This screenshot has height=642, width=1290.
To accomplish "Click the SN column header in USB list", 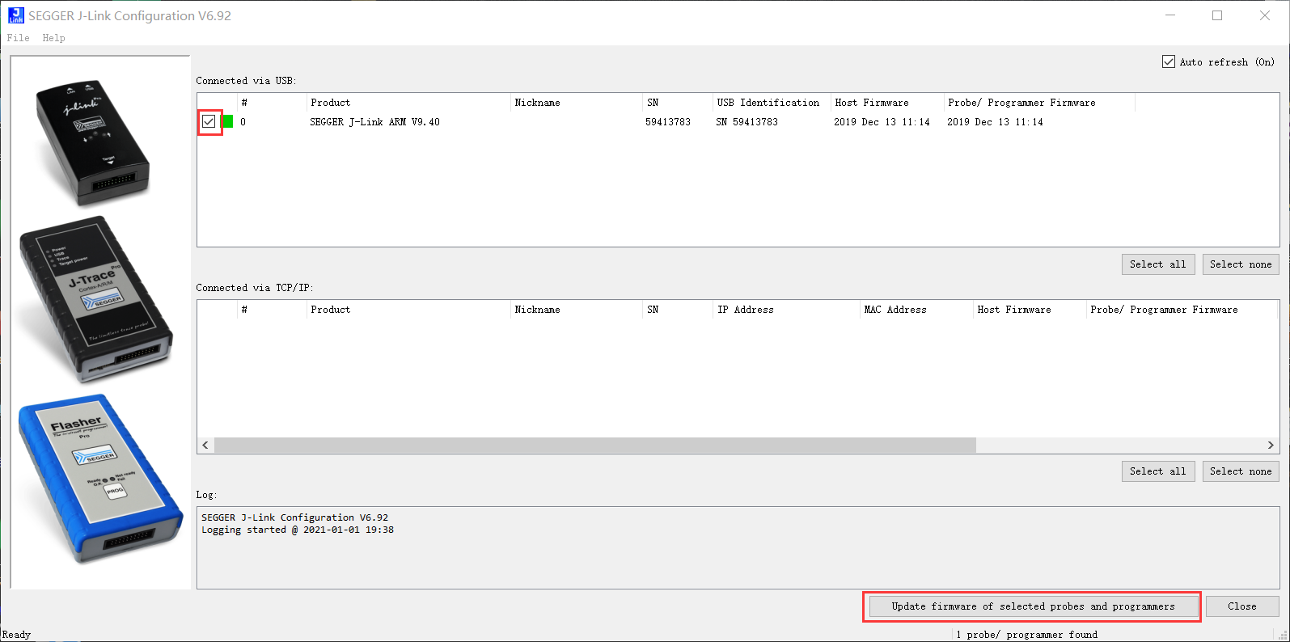I will [677, 103].
